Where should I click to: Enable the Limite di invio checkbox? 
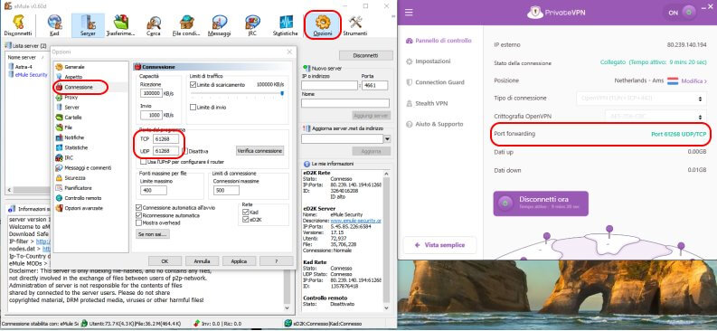point(193,107)
